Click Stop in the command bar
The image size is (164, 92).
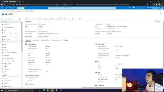pyautogui.click(x=47, y=19)
